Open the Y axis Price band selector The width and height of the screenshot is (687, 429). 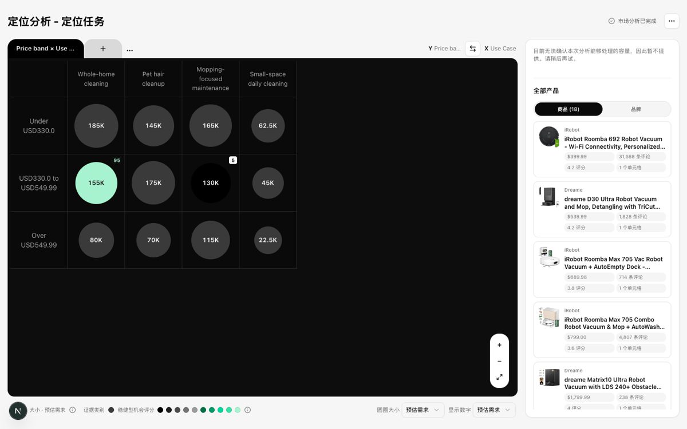point(444,49)
